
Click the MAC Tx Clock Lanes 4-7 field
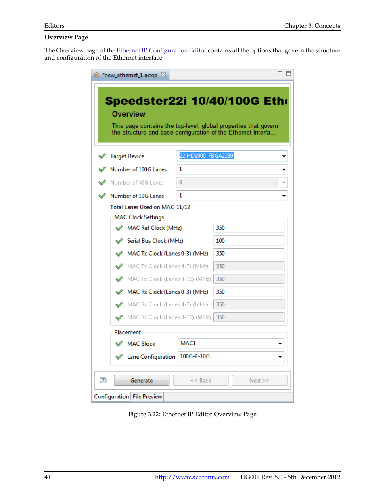[x=249, y=266]
